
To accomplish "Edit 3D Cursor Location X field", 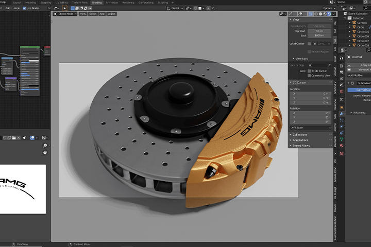I will click(x=310, y=94).
